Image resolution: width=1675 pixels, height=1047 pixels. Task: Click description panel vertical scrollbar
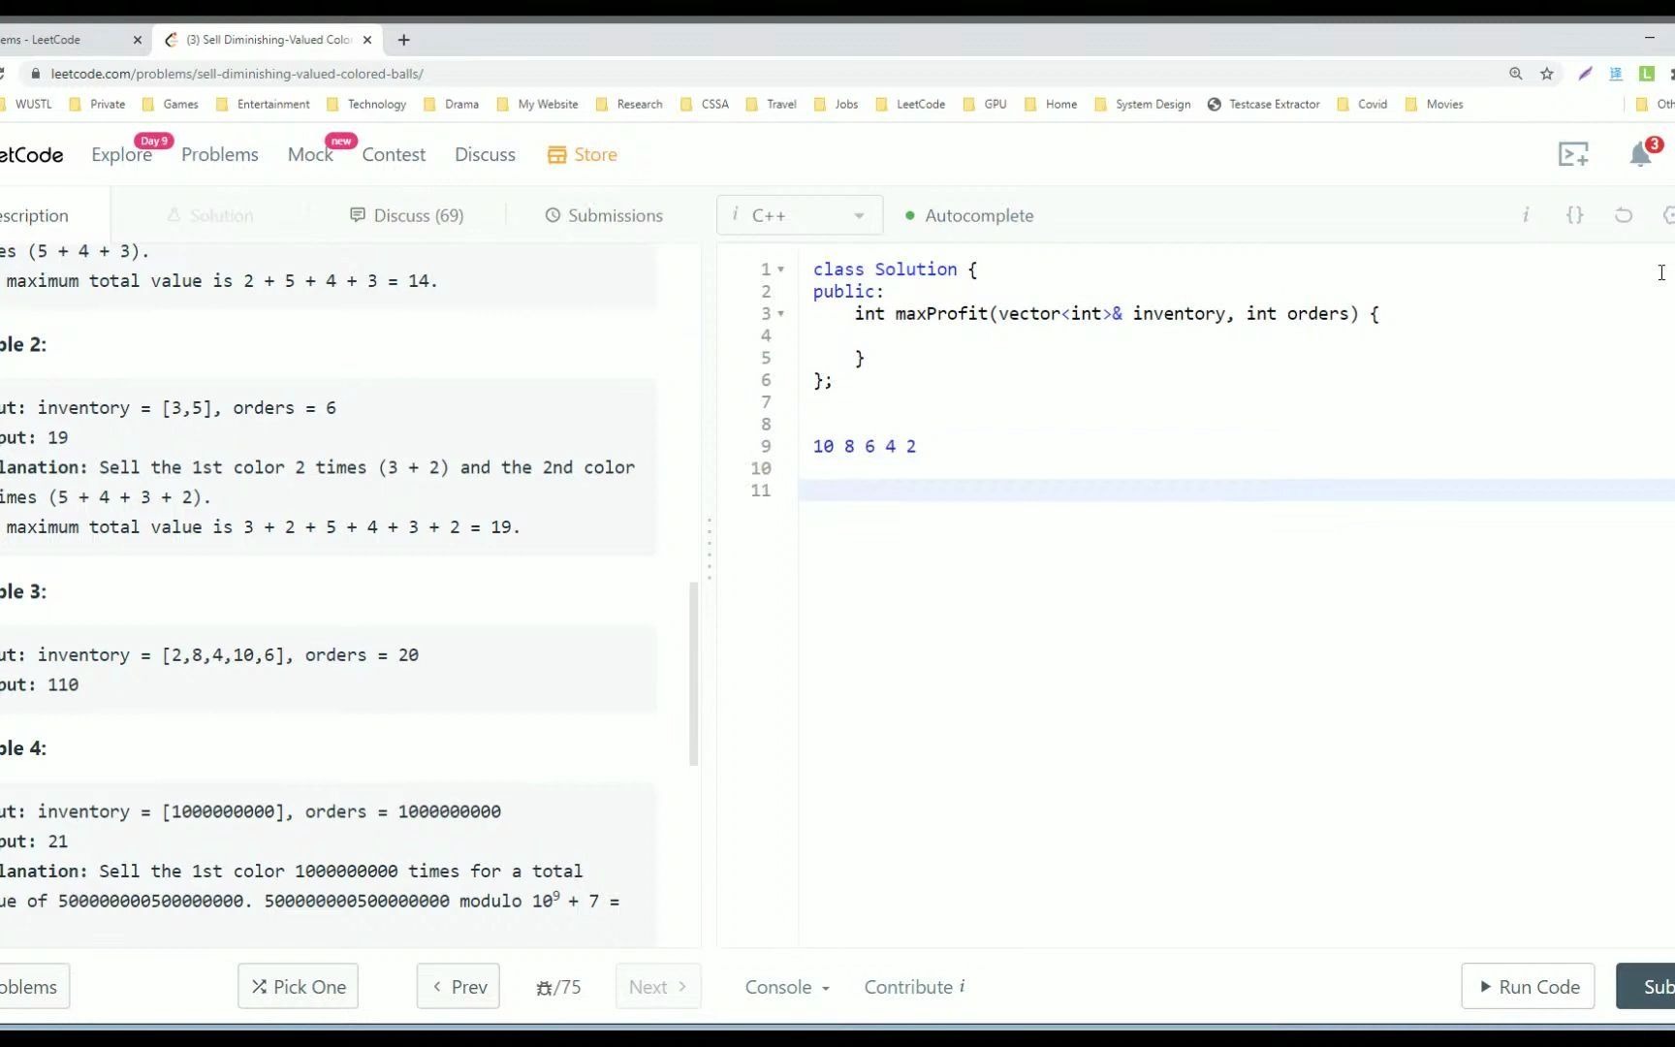693,674
